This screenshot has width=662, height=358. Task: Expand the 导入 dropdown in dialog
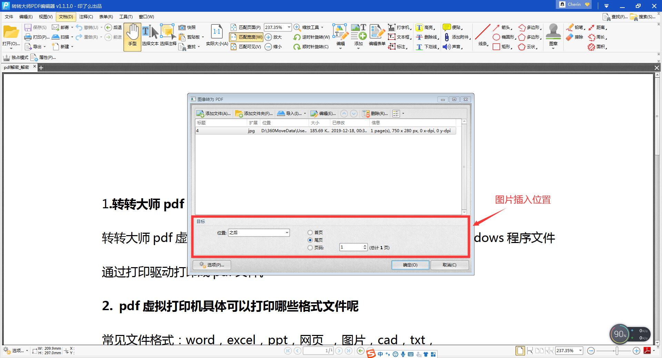305,114
